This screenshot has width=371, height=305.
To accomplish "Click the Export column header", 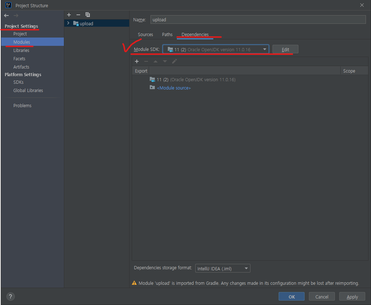I will [x=141, y=71].
